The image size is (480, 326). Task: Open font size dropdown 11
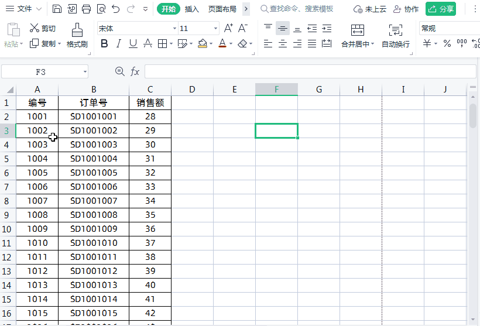tap(215, 29)
